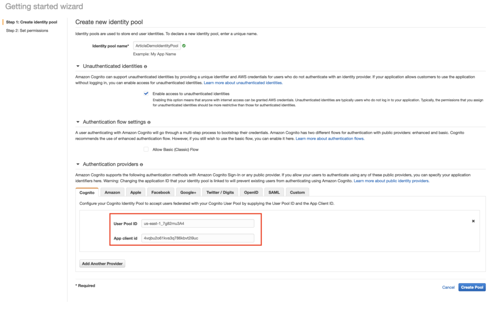
Task: Click the info icon beside Authentication flow settings
Action: tap(149, 122)
